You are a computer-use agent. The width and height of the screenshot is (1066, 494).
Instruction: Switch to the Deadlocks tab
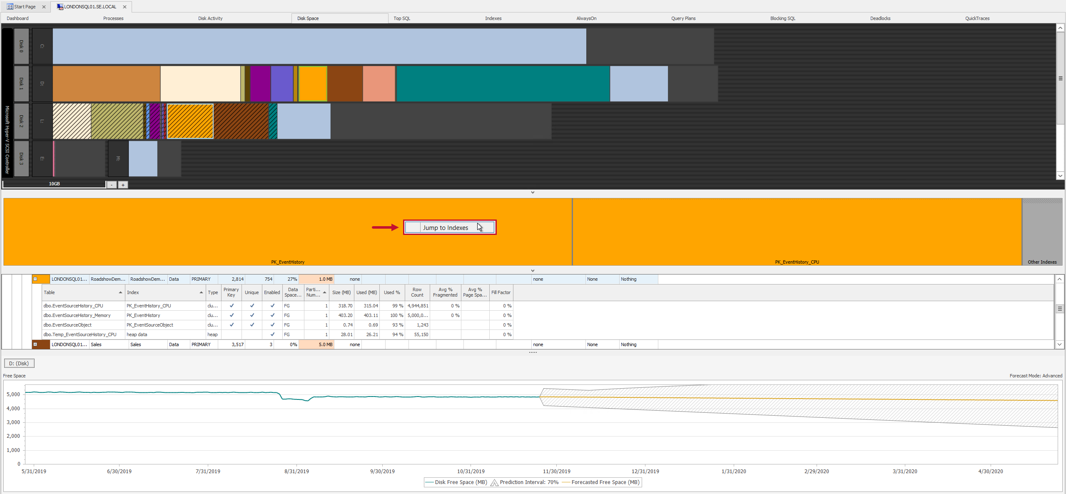pyautogui.click(x=880, y=18)
